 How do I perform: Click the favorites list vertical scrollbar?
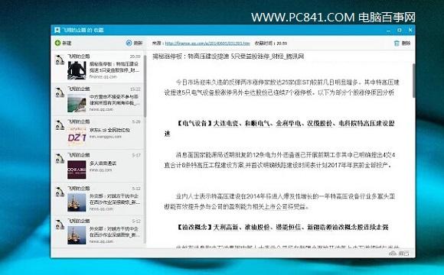tap(145, 86)
